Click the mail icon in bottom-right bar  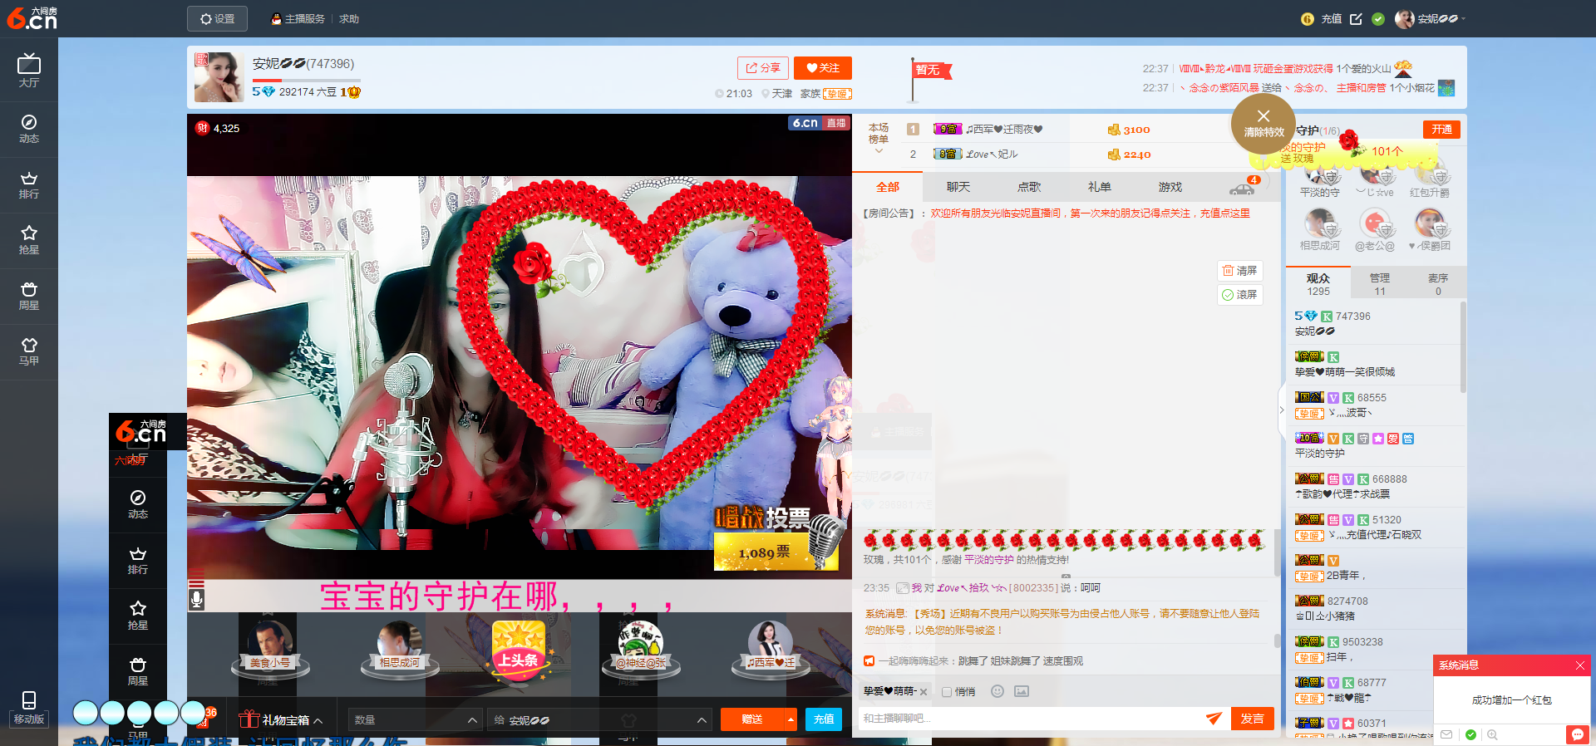pyautogui.click(x=1446, y=734)
